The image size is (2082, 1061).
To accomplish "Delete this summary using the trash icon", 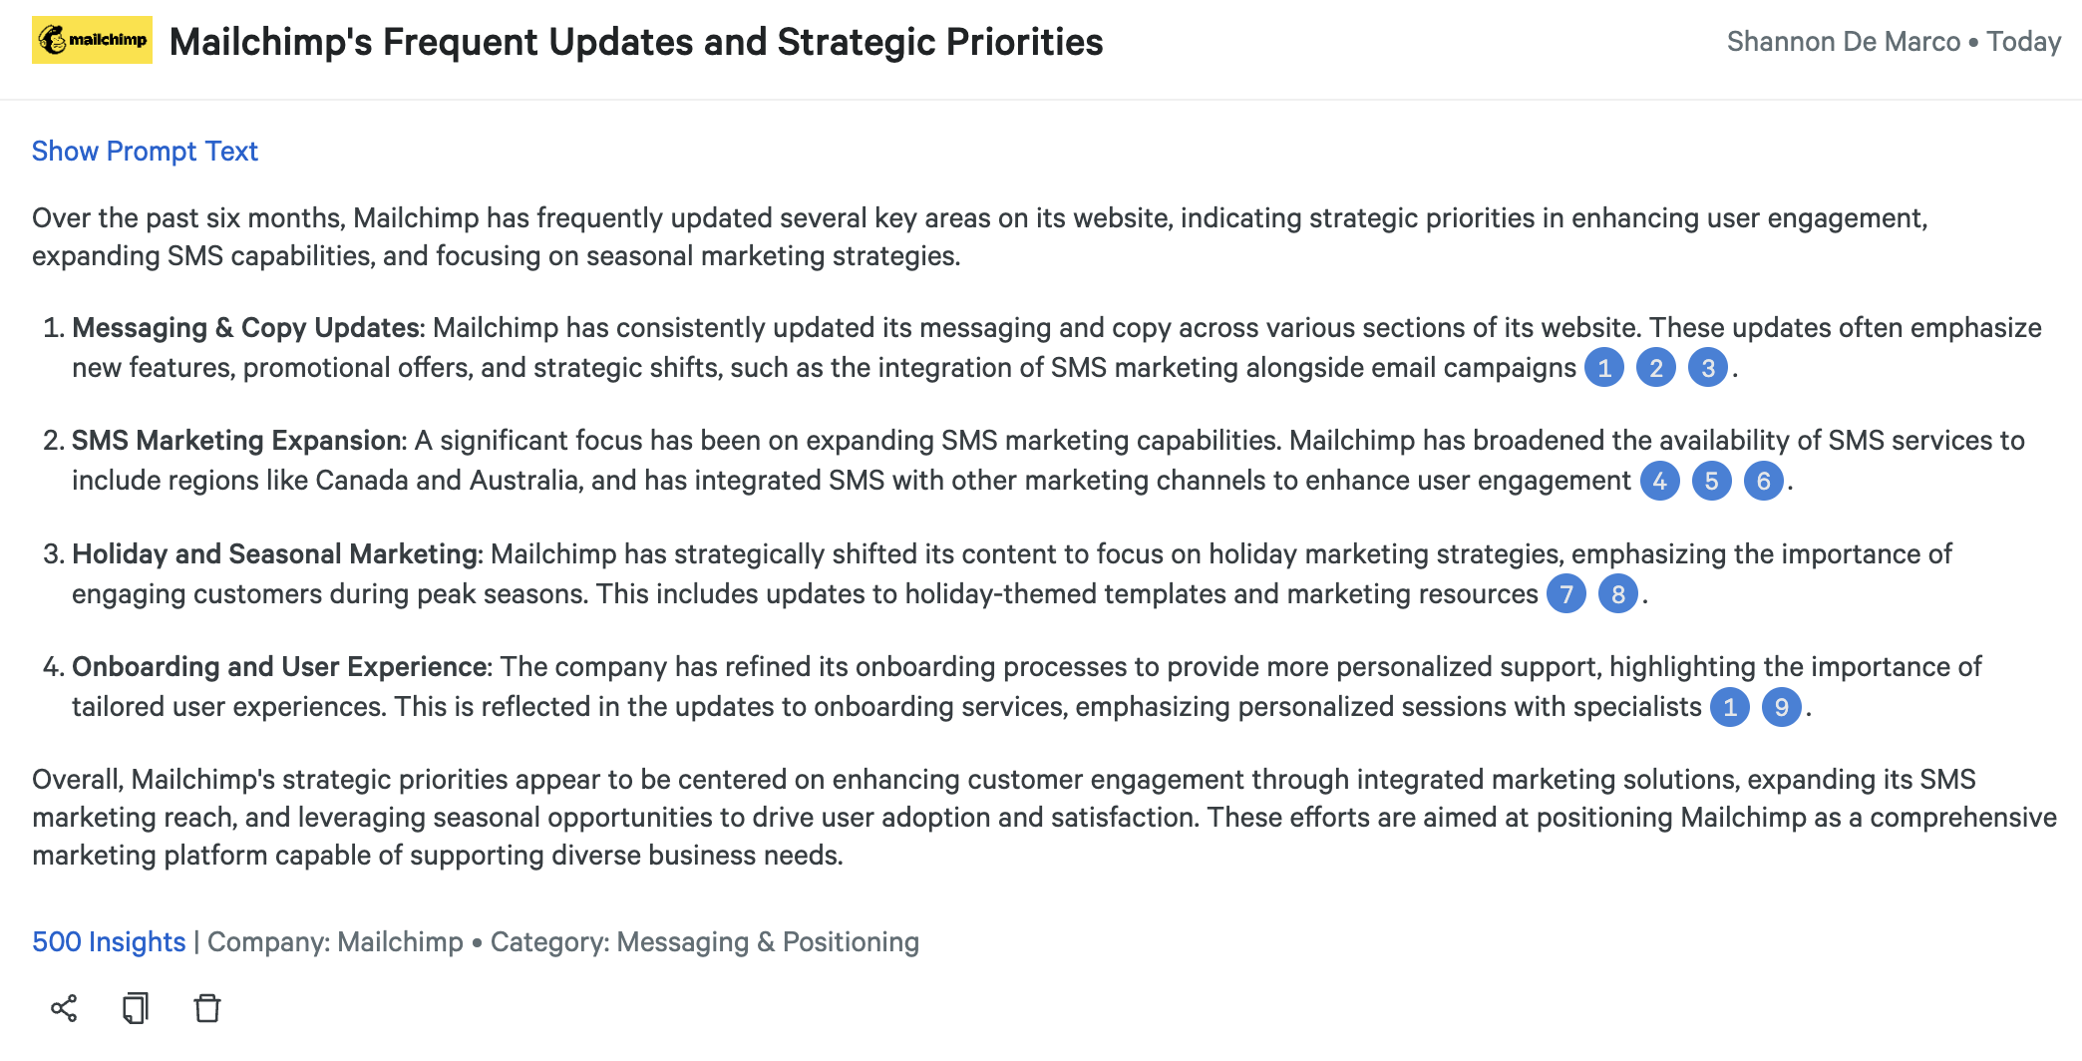I will [x=207, y=1008].
